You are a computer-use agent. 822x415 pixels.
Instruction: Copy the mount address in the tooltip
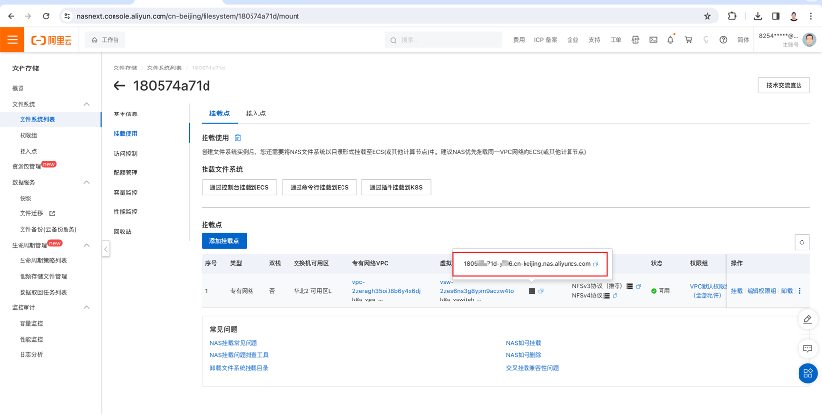(596, 264)
